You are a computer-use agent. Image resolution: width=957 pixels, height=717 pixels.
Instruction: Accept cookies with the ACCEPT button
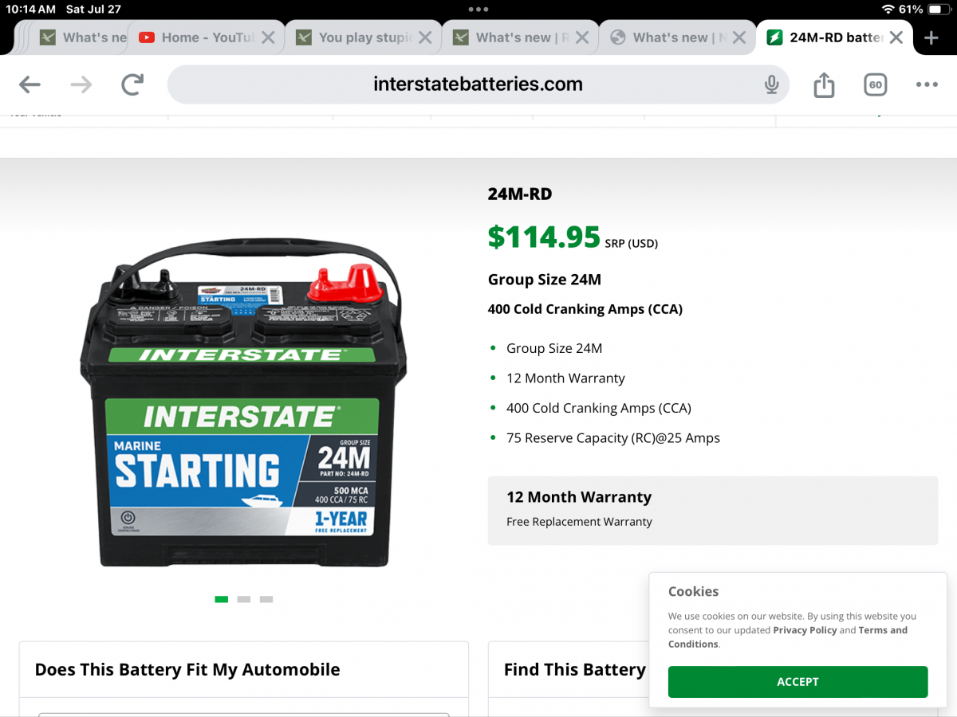(797, 682)
